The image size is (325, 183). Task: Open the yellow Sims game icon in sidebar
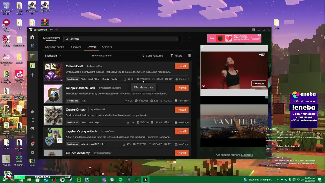tap(32, 65)
